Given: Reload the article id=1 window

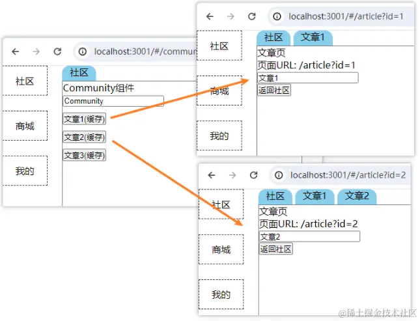Looking at the screenshot, I should 252,16.
